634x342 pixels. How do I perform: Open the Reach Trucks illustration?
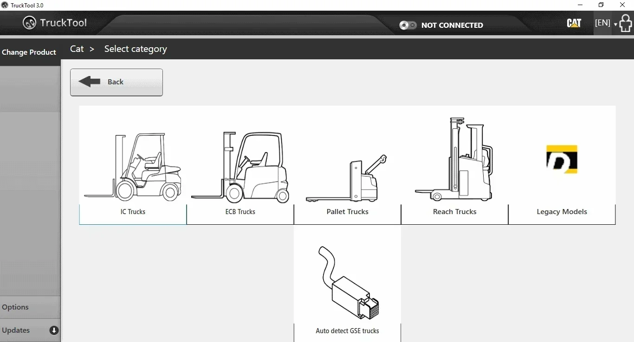pyautogui.click(x=454, y=159)
